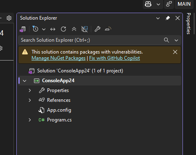
Task: Click Fix with GitHub Copilot link
Action: pyautogui.click(x=115, y=58)
